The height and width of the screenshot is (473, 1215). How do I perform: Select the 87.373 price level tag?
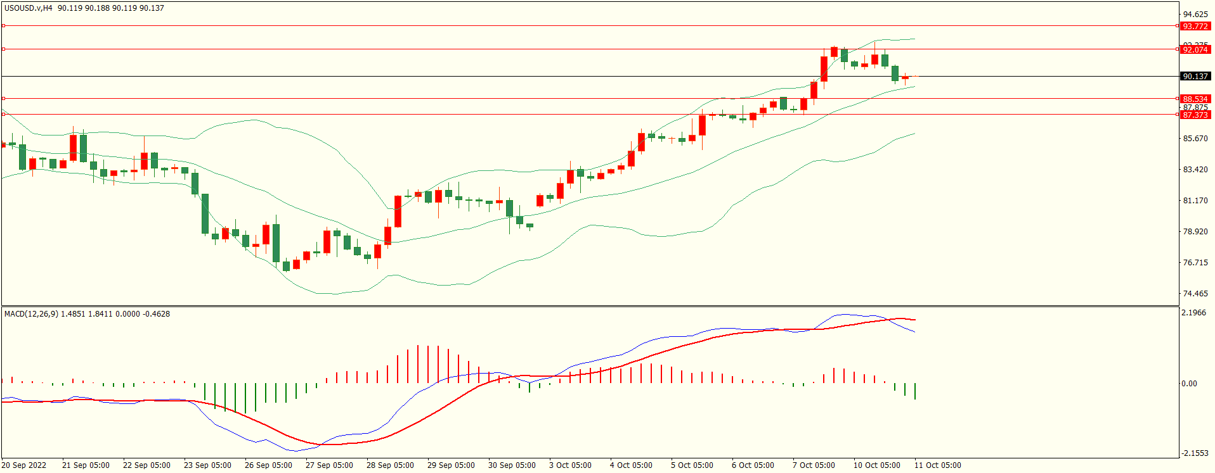tap(1195, 115)
